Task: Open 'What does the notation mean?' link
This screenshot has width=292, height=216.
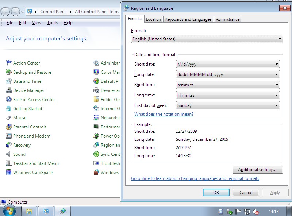Action: [x=164, y=114]
